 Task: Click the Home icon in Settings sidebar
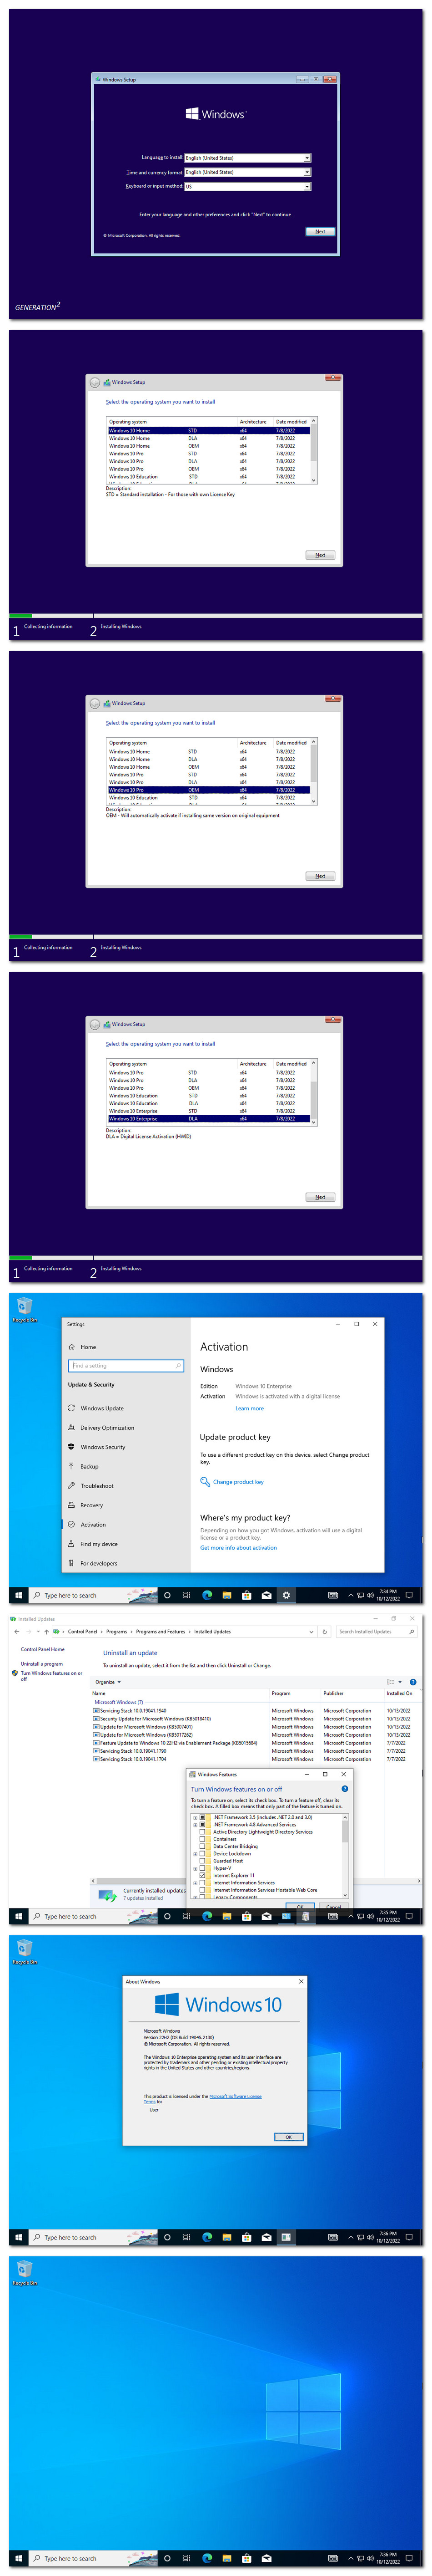pos(72,1347)
